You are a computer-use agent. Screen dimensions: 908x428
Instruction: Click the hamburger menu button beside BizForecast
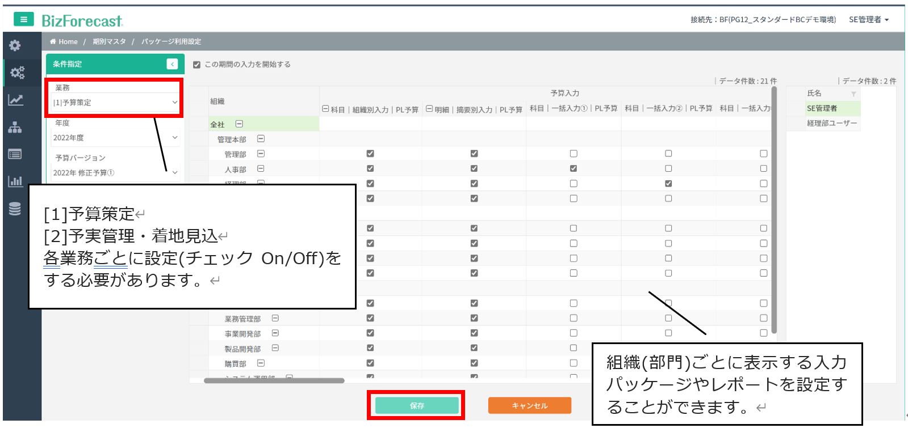(x=23, y=20)
